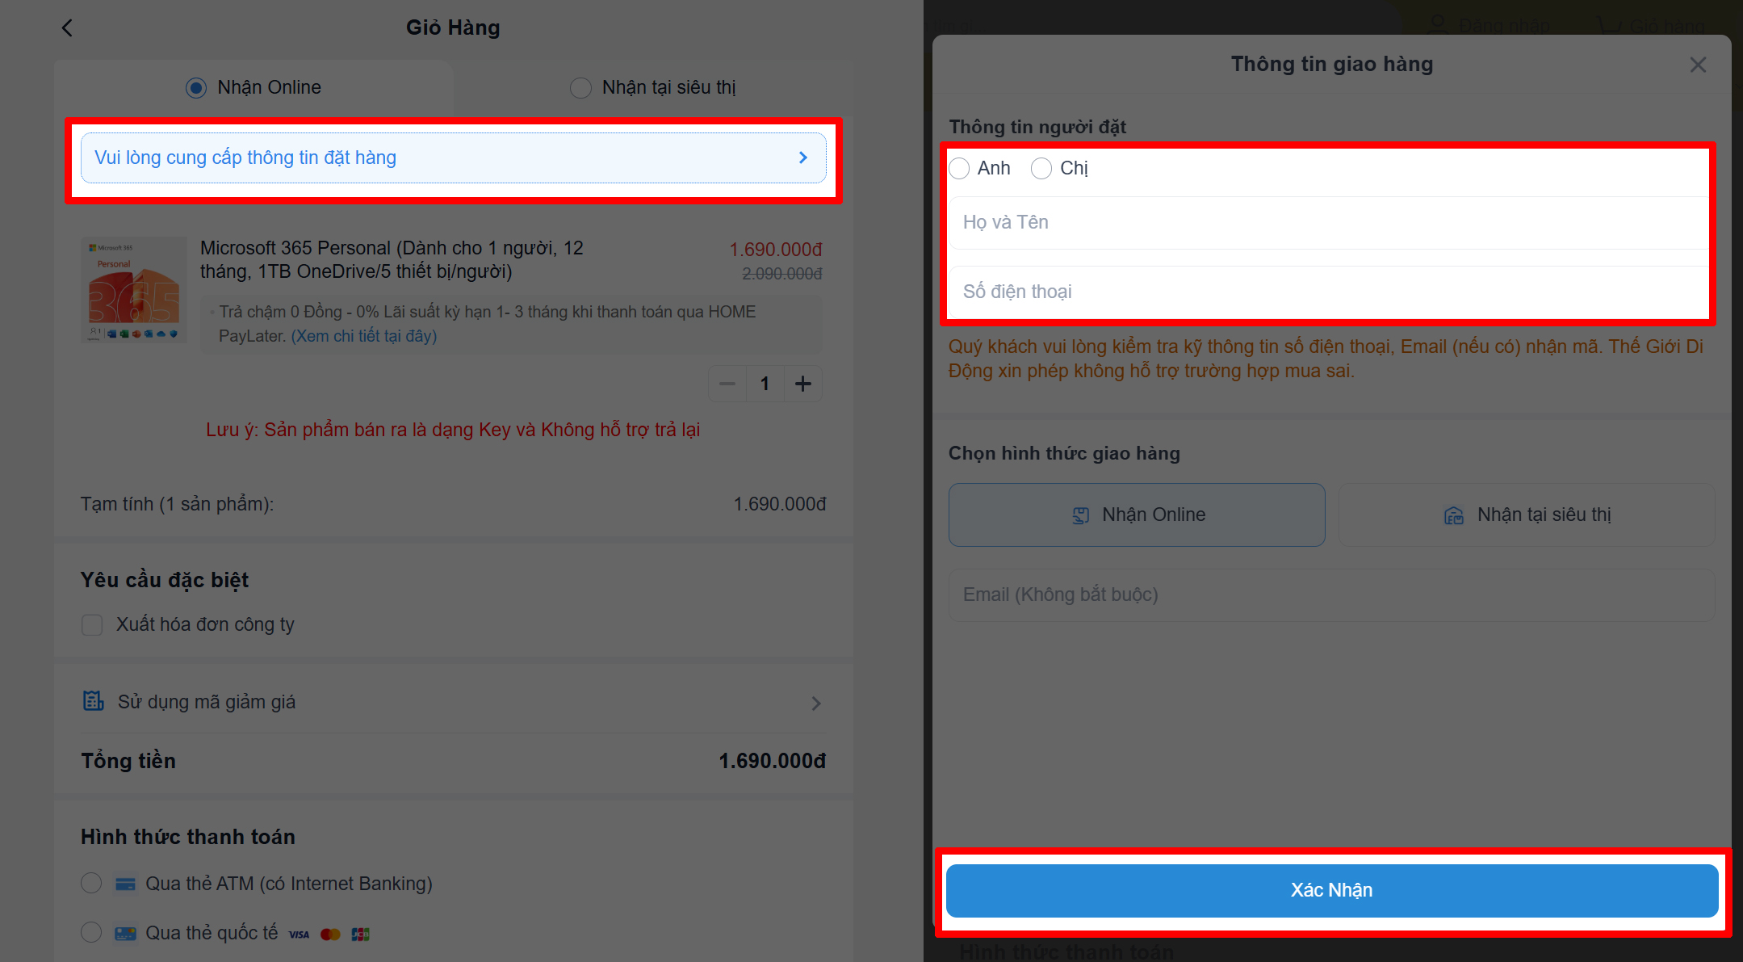
Task: Focus the Số điện thoại field
Action: coord(1329,292)
